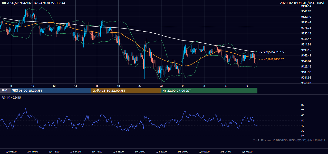Click RSI axis level 80

tap(303, 105)
